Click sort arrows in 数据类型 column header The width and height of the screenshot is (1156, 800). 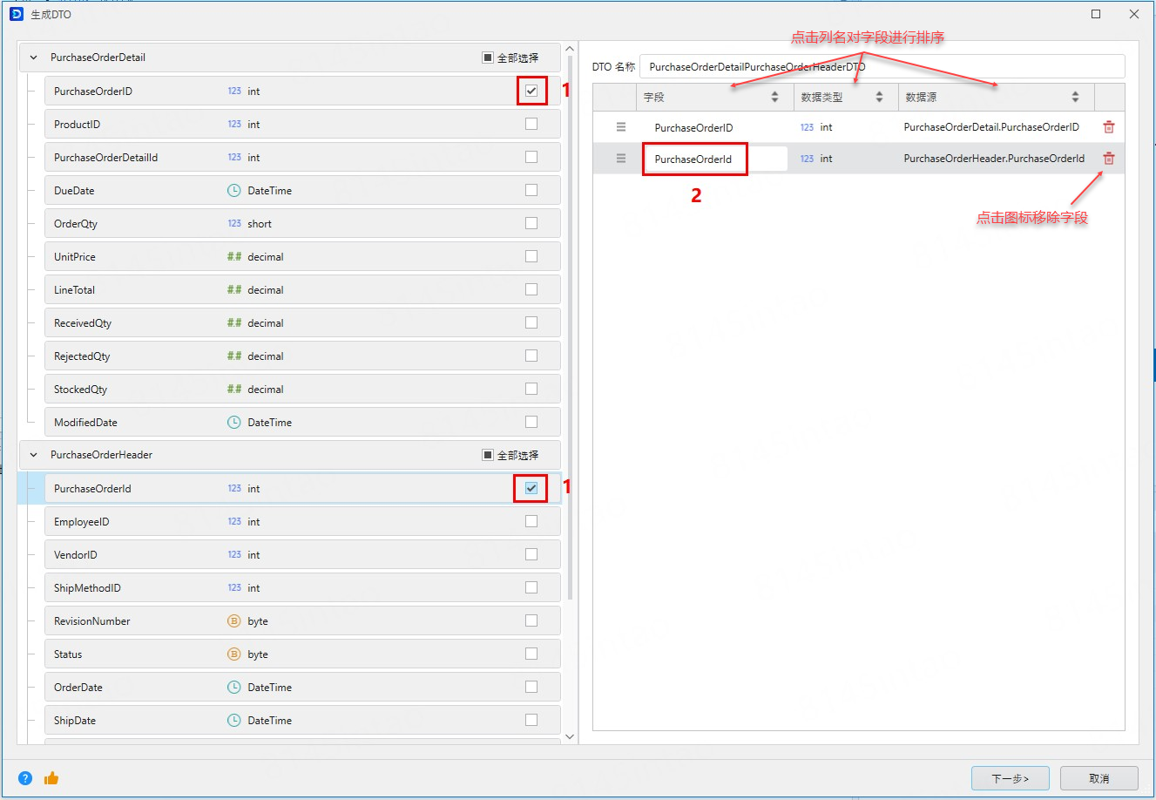pos(879,98)
